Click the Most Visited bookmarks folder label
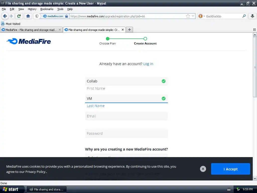The width and height of the screenshot is (257, 193). click(13, 24)
